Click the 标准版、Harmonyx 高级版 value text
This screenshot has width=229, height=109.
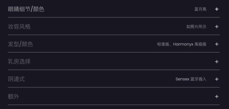(x=182, y=44)
